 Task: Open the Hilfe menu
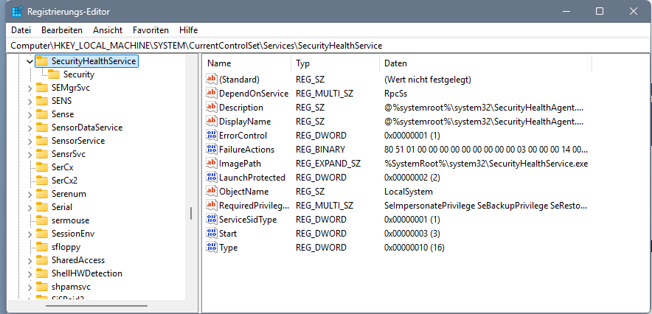pos(188,30)
